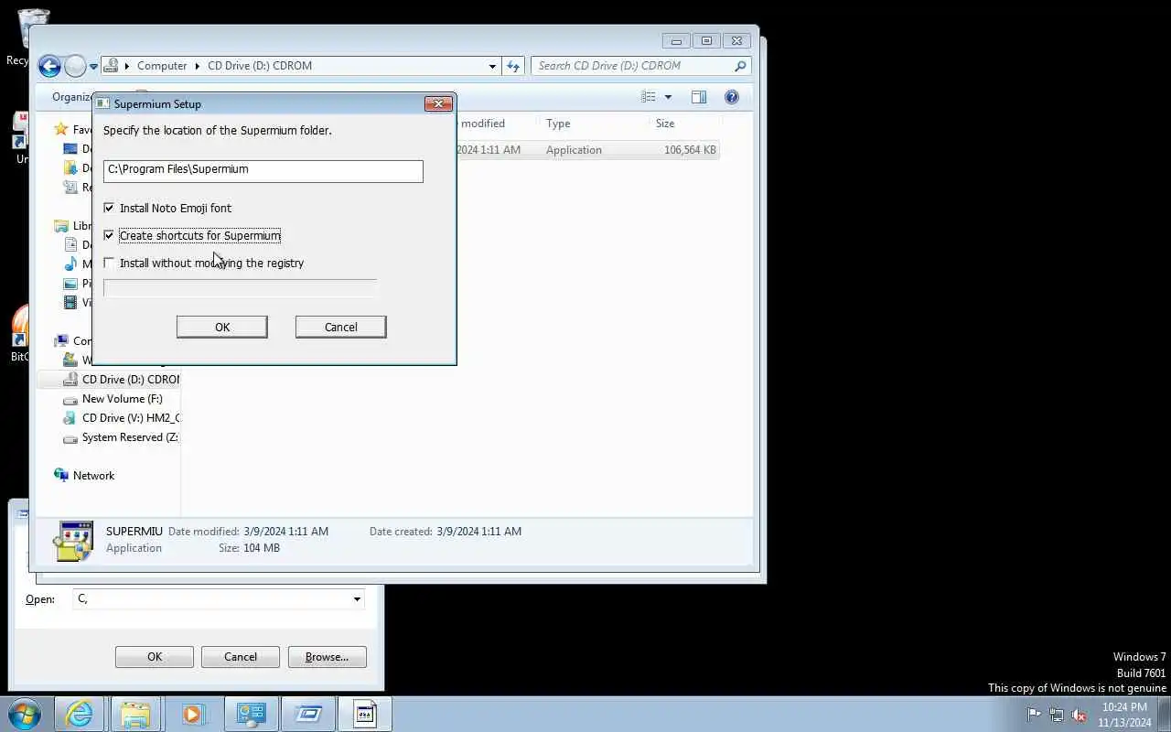Refresh the Explorer folder view
Image resolution: width=1171 pixels, height=732 pixels.
click(x=513, y=66)
